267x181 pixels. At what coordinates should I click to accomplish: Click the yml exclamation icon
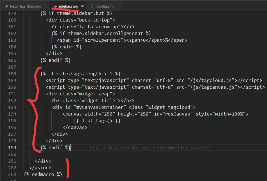pos(92,6)
